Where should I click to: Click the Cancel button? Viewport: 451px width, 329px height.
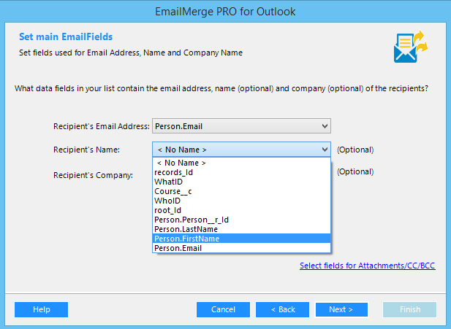pyautogui.click(x=223, y=309)
